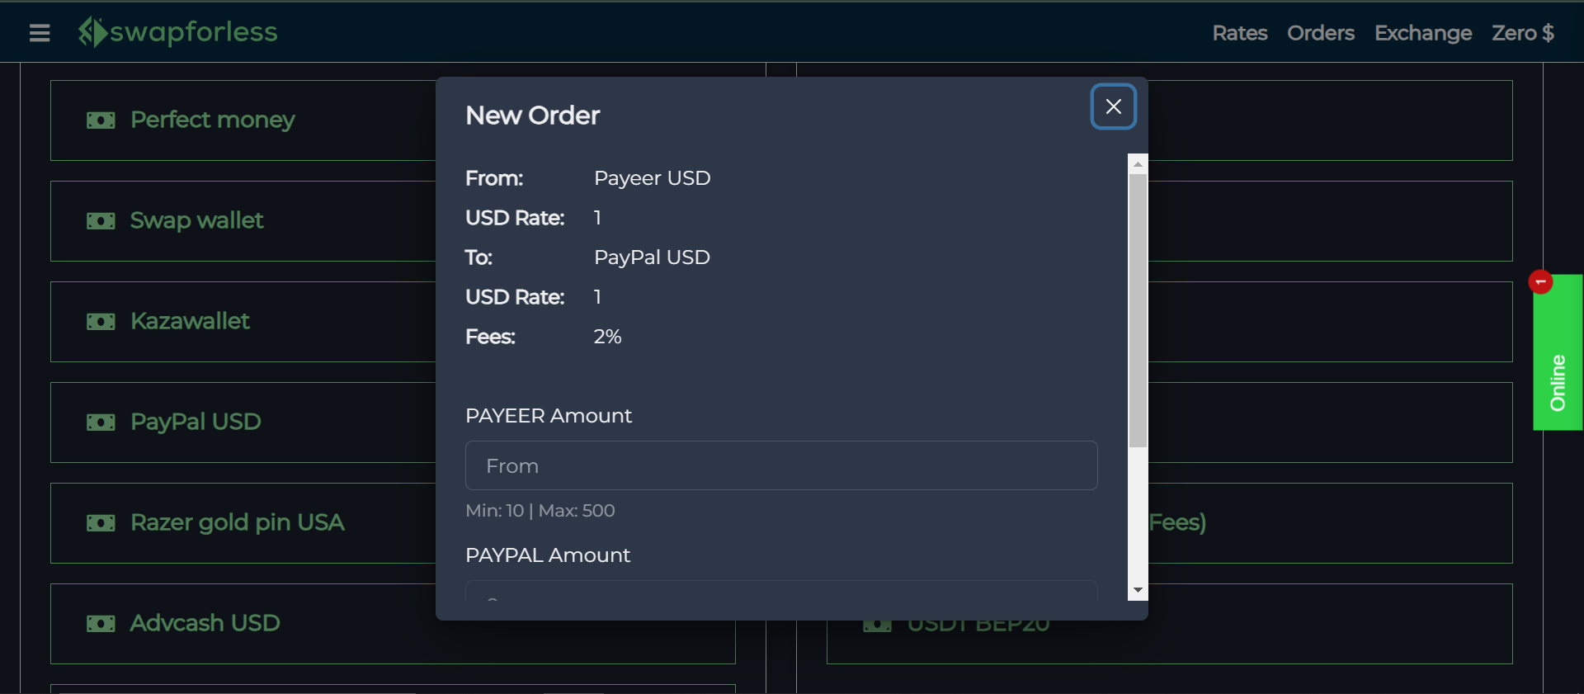Close the New Order dialog
1584x694 pixels.
[1113, 106]
